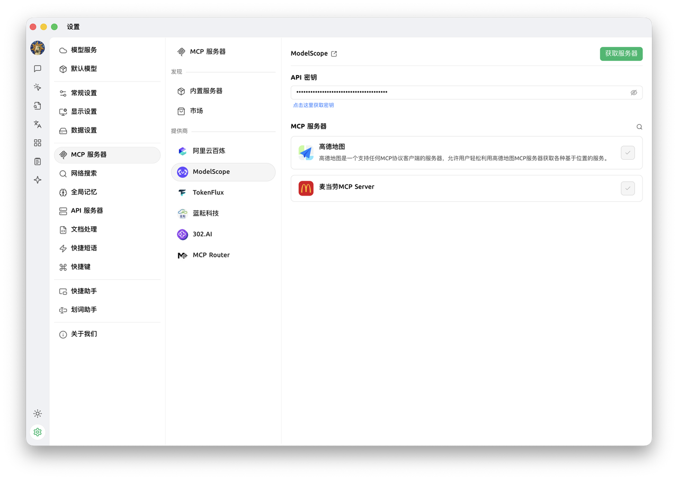The width and height of the screenshot is (678, 480).
Task: Select the 蓝耘科技 provider
Action: coord(223,214)
